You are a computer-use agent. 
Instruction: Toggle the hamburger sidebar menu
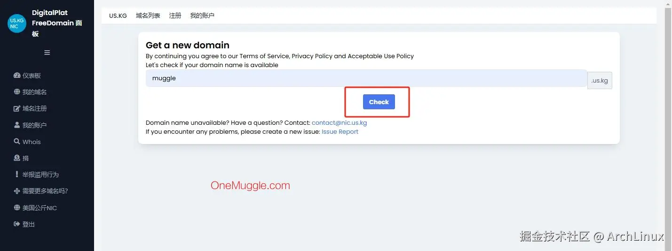coord(47,53)
